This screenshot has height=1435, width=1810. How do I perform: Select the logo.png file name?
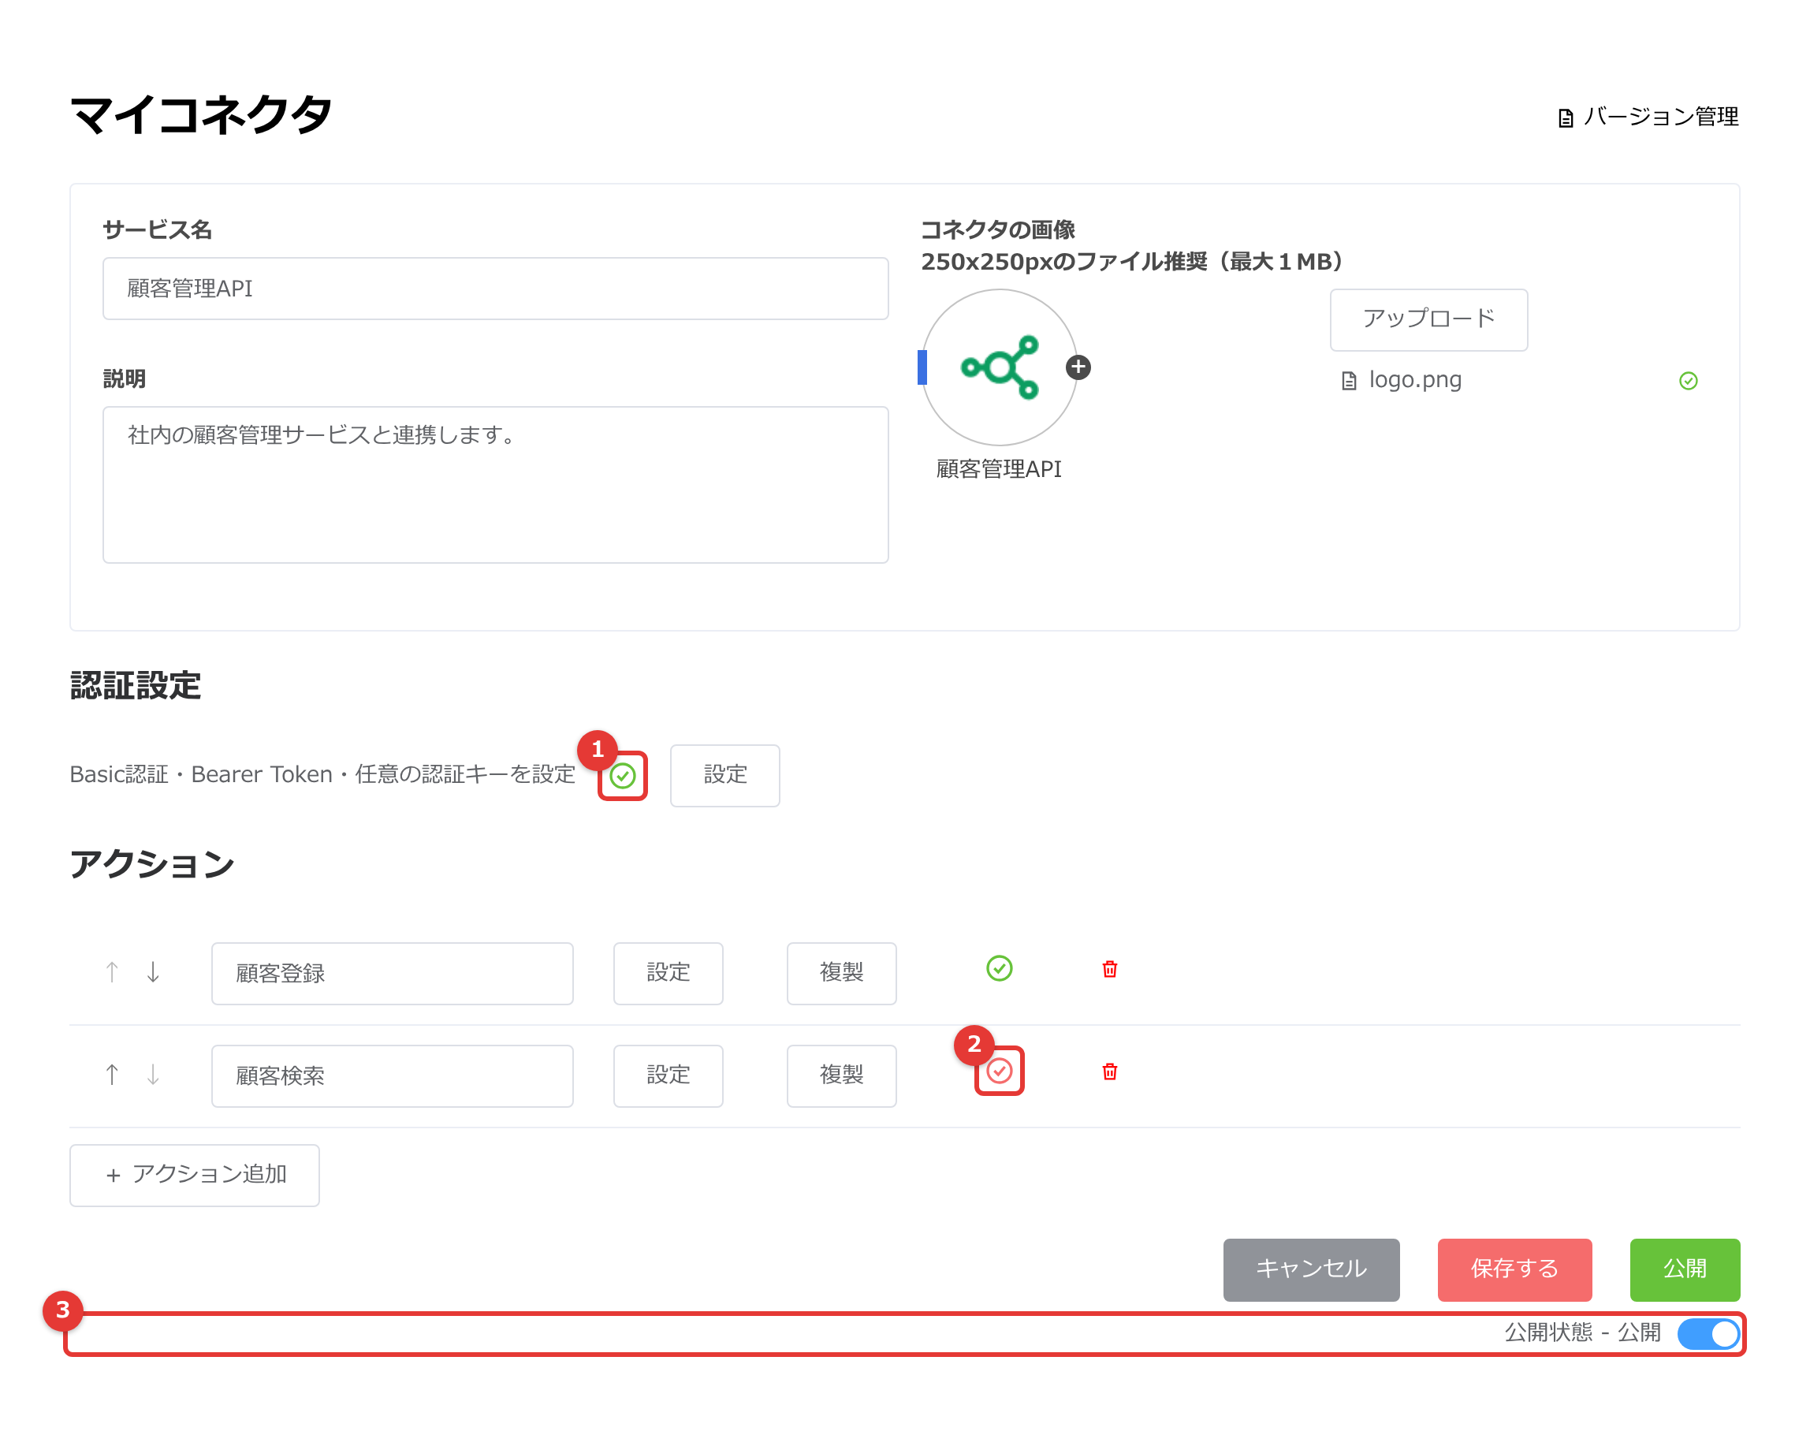tap(1414, 379)
